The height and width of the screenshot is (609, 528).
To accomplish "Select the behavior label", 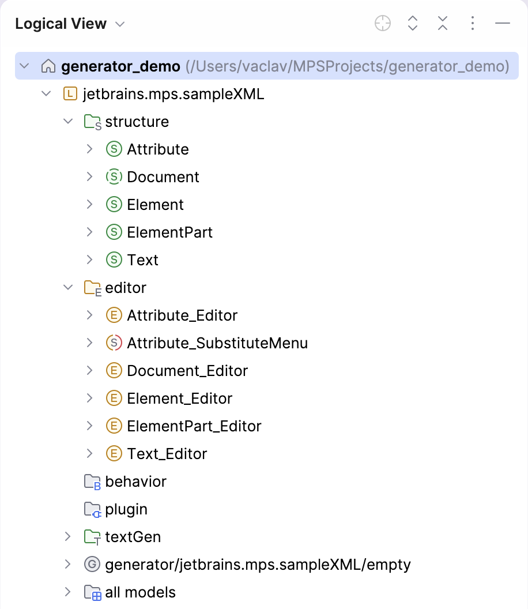I will click(136, 482).
